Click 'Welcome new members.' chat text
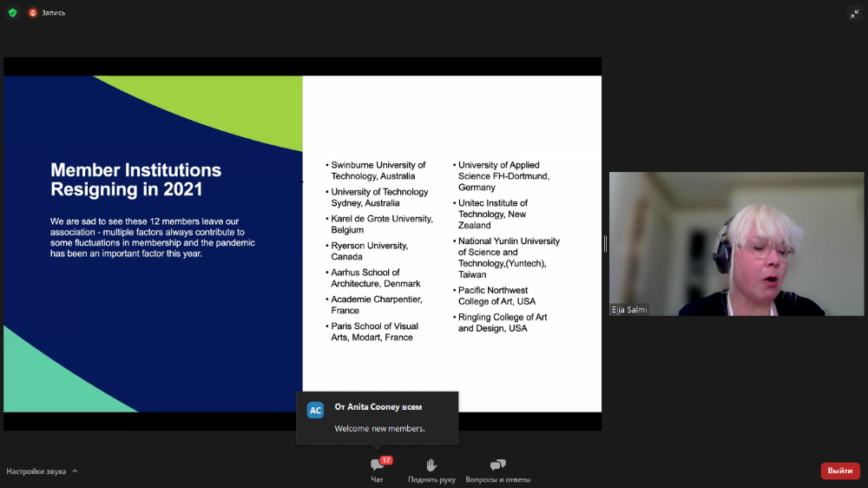The height and width of the screenshot is (488, 868). point(380,428)
